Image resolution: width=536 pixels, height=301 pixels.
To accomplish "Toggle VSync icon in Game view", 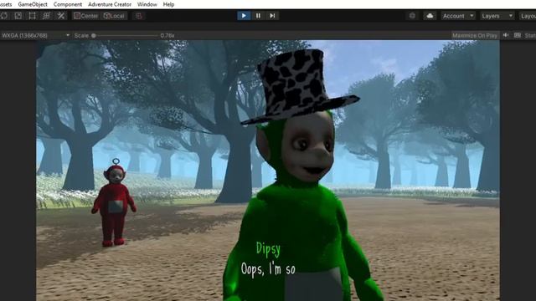I will (518, 35).
